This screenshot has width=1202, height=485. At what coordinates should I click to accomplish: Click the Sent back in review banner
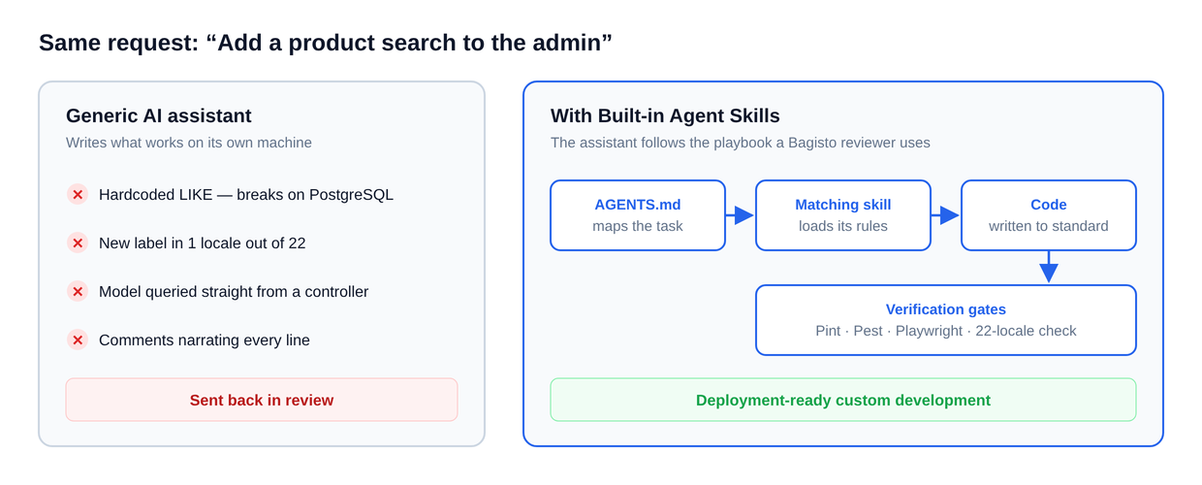[262, 400]
